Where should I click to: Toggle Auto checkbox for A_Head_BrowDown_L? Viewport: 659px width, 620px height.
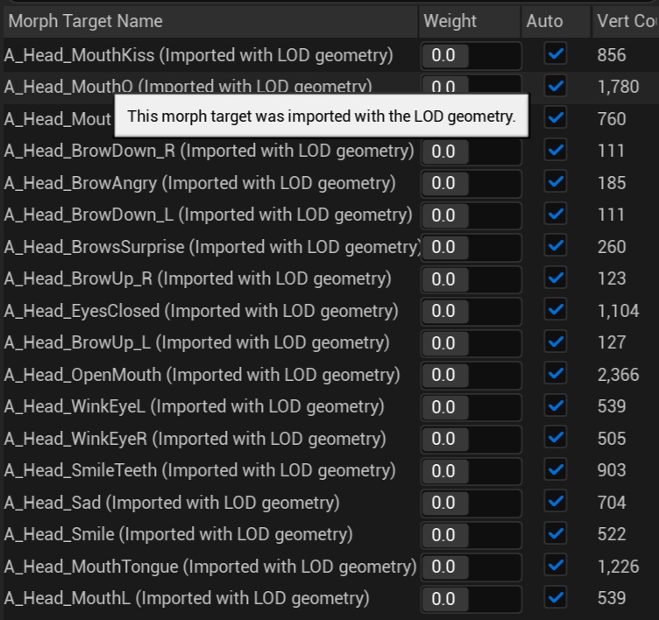556,215
